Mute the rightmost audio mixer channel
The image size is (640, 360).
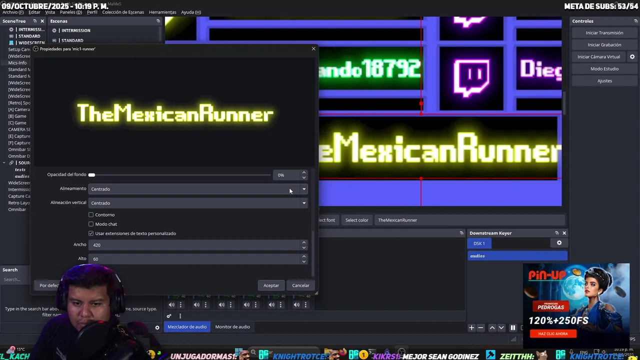point(296,304)
